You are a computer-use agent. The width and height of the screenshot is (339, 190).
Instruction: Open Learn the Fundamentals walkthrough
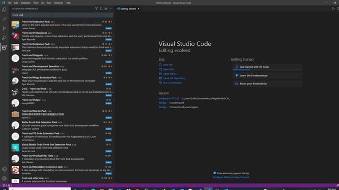pyautogui.click(x=267, y=75)
